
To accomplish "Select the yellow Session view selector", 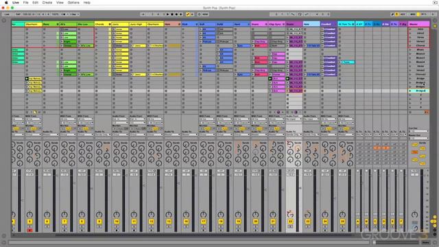I will pyautogui.click(x=435, y=25).
